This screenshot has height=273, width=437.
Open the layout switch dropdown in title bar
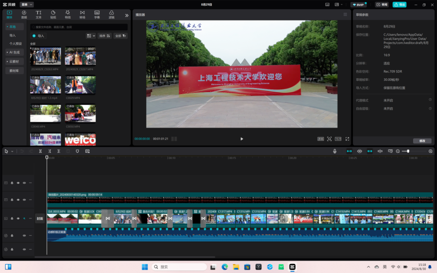point(339,4)
